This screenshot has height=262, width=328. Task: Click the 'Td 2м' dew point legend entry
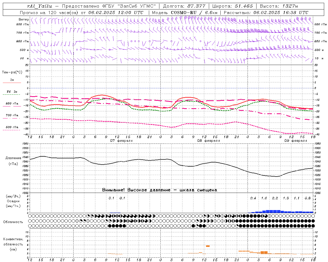click(12, 92)
